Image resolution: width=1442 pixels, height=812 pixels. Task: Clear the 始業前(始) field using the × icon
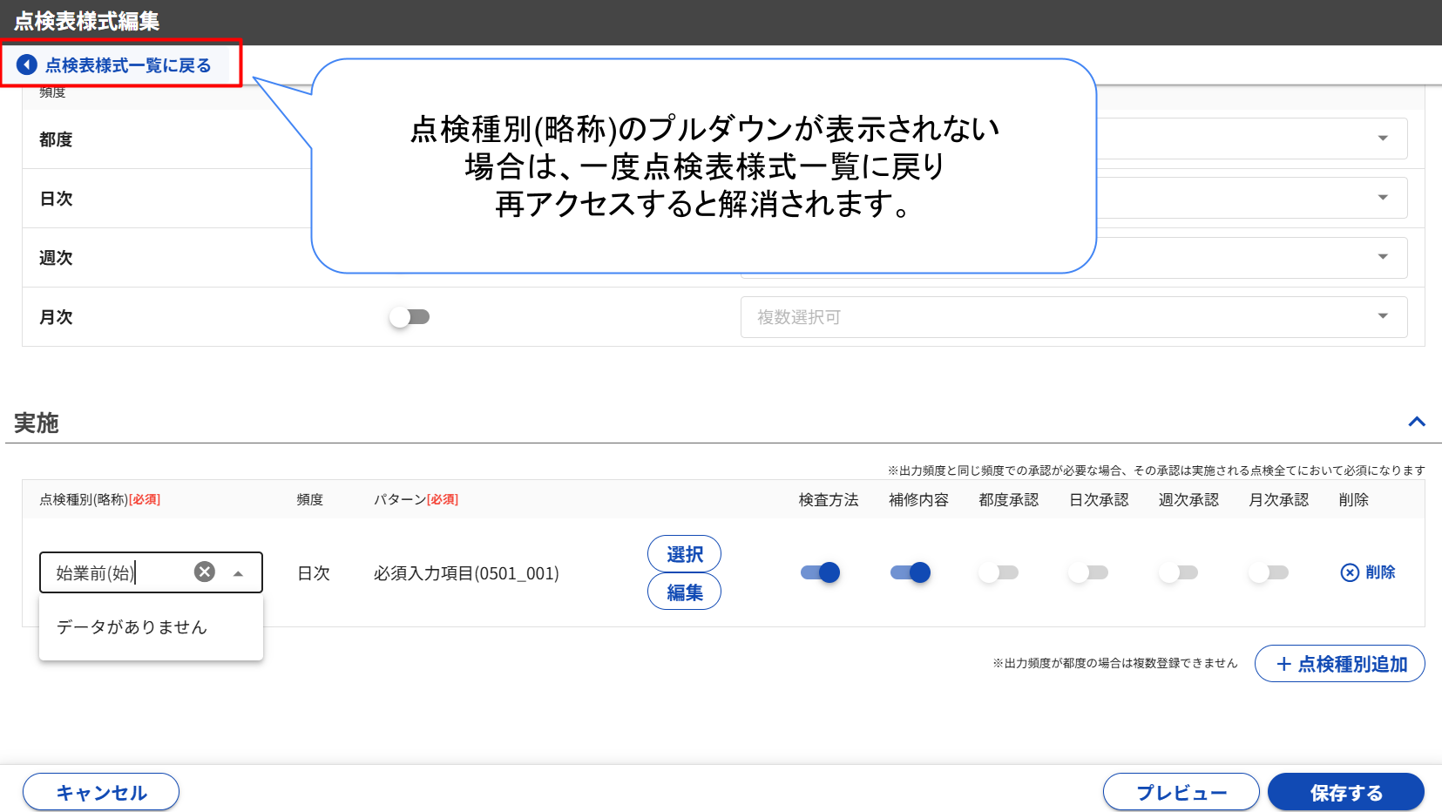point(203,572)
